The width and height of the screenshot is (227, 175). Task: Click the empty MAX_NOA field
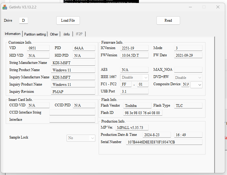tap(188, 70)
